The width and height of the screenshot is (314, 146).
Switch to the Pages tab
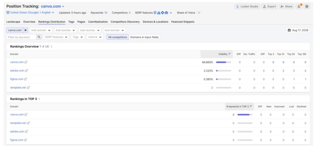pos(81,22)
